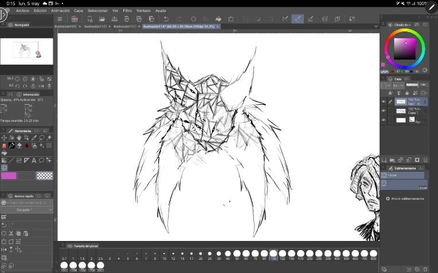Switch to the Ilustración110 tab

tap(95, 26)
